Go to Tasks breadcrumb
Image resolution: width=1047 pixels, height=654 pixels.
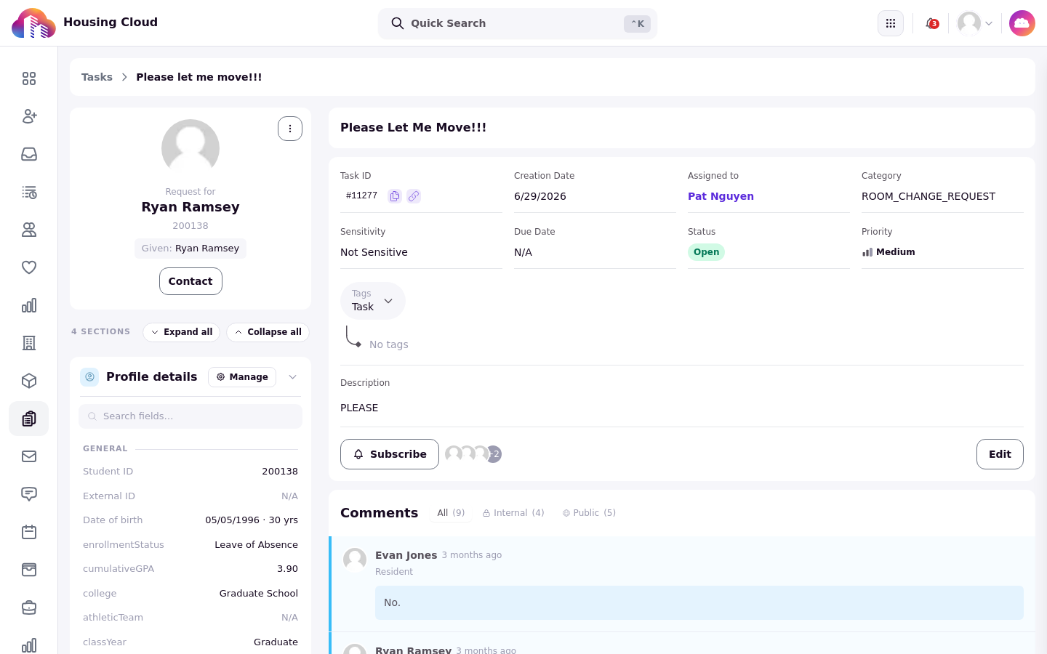tap(97, 77)
